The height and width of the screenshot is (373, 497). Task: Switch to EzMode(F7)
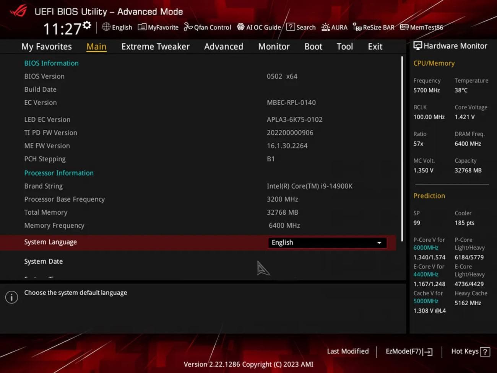409,351
